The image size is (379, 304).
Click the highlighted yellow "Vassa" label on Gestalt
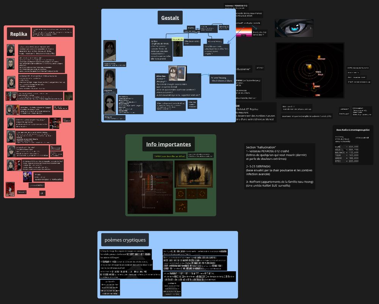[178, 39]
